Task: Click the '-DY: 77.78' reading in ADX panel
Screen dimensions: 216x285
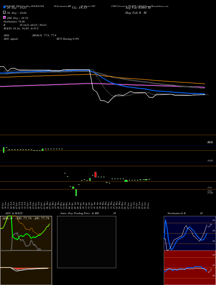Action: point(41,218)
